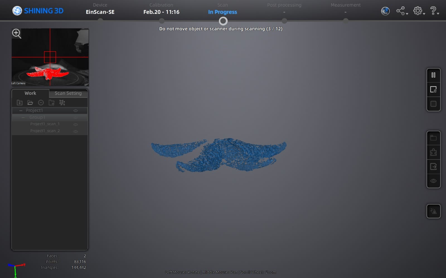Delete the current scan data using trash-page icon
The image size is (446, 278).
coord(433,90)
